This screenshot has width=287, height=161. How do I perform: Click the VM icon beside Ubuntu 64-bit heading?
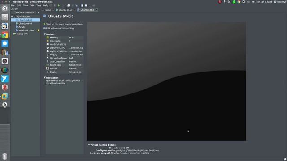pos(45,16)
